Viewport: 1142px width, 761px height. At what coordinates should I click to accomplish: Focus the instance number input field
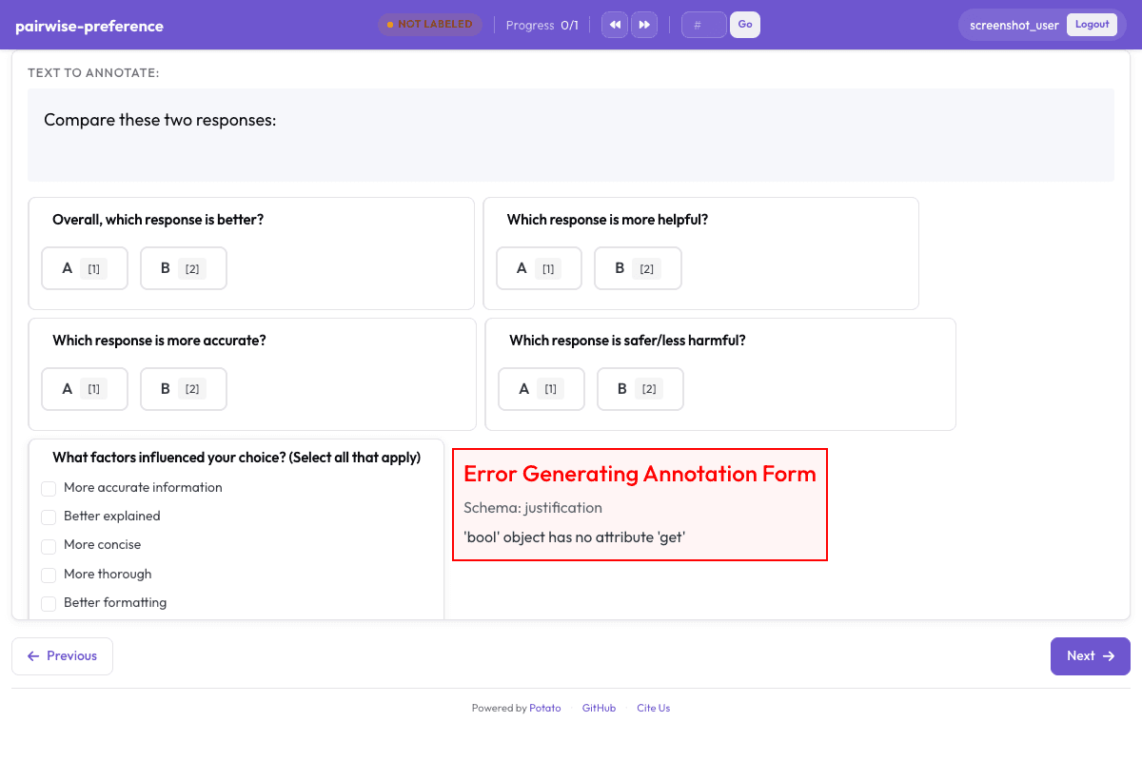[x=704, y=25]
